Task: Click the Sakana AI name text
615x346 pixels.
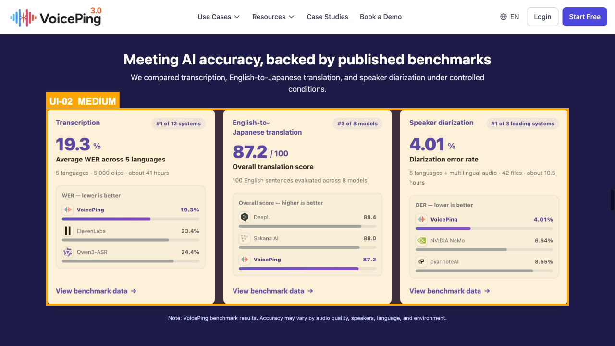Action: (266, 238)
